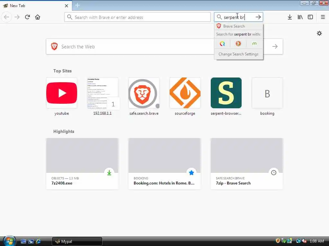Go back using the back arrow

point(6,17)
